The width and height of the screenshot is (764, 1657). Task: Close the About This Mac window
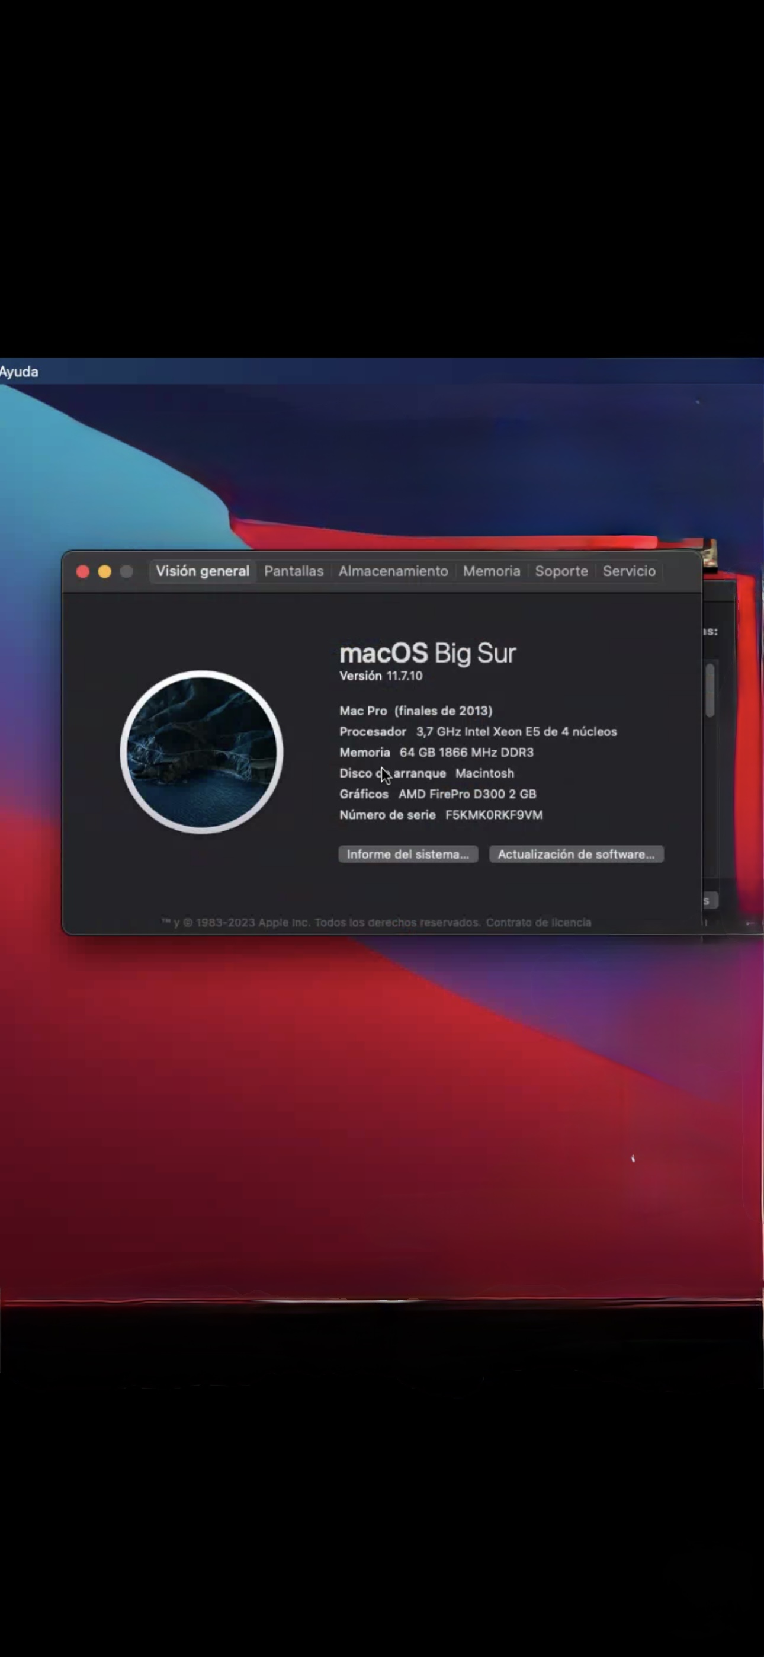(x=83, y=571)
